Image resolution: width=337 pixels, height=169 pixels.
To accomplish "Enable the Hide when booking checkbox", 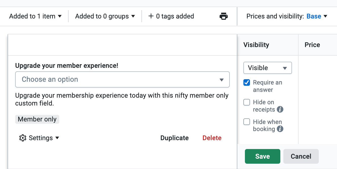I will coord(247,122).
